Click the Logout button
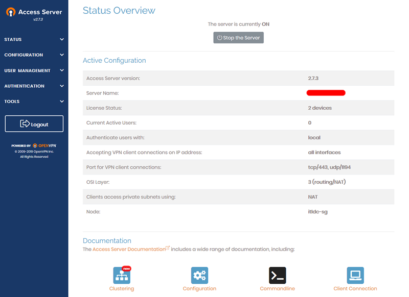This screenshot has width=409, height=297. 34,124
